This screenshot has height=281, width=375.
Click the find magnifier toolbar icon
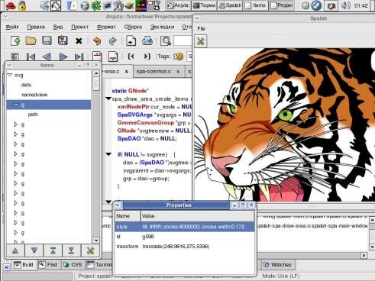click(x=166, y=40)
